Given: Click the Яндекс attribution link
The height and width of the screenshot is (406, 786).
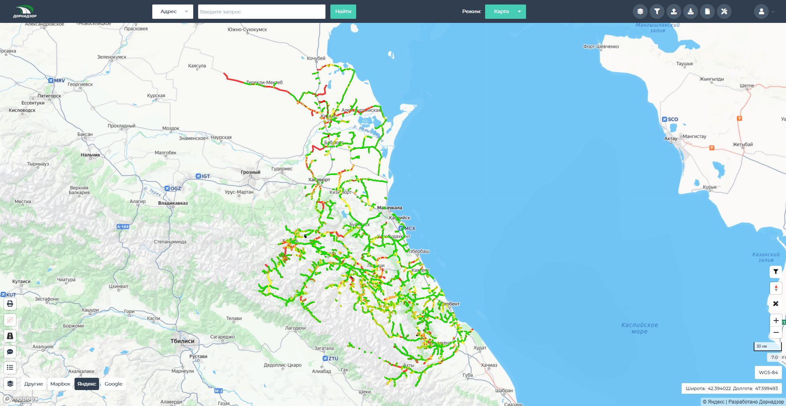Looking at the screenshot, I should [714, 402].
